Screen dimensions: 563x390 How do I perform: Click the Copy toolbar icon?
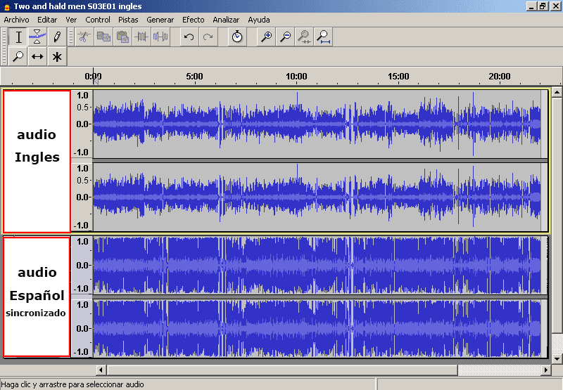point(103,37)
